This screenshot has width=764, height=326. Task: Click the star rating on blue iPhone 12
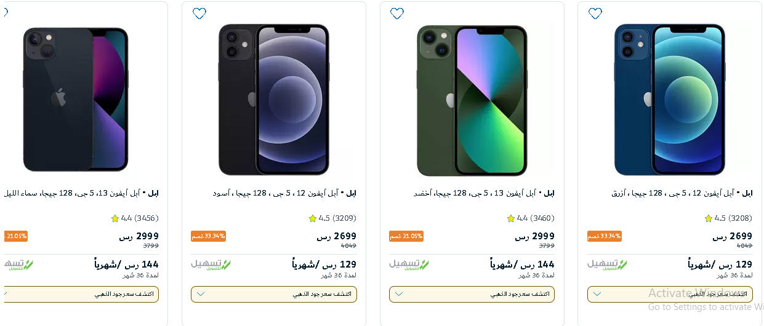[708, 218]
